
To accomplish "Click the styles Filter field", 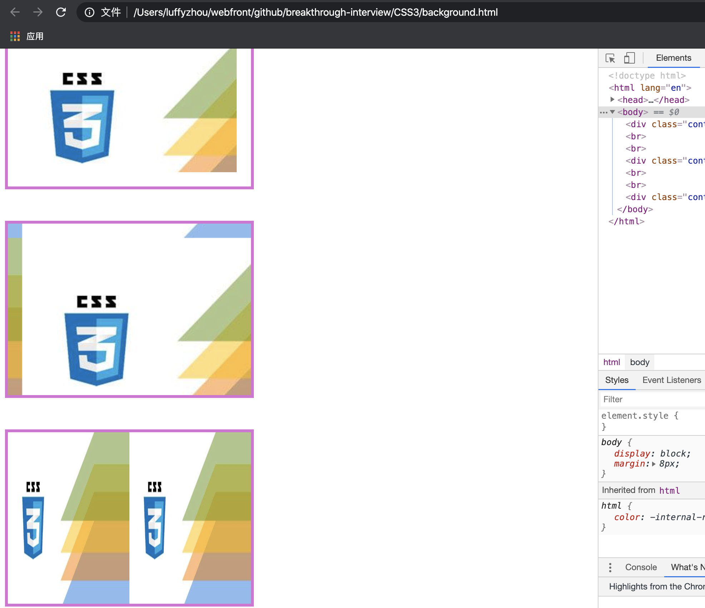I will tap(652, 399).
